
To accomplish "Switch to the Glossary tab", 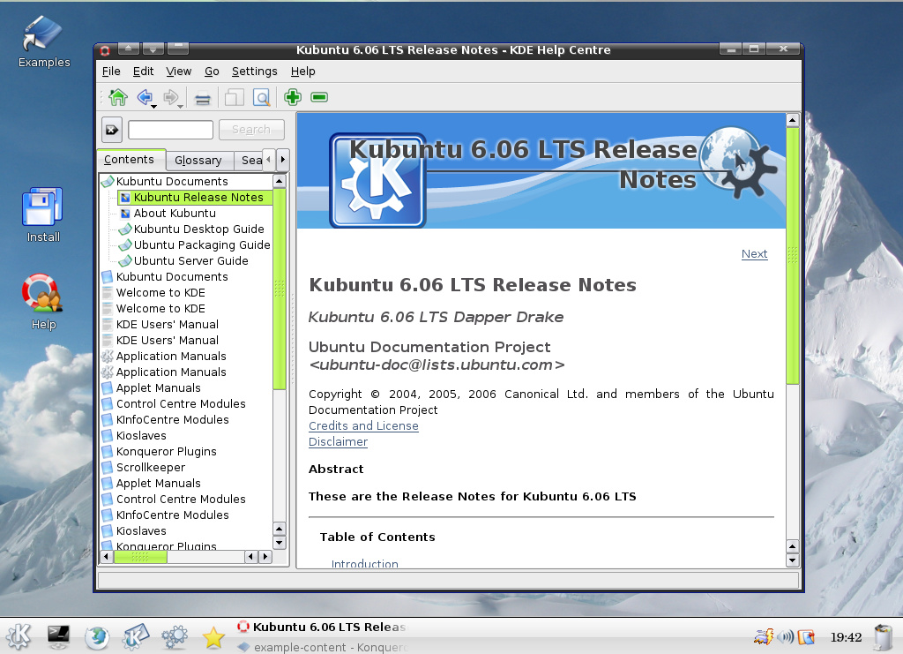I will 198,160.
